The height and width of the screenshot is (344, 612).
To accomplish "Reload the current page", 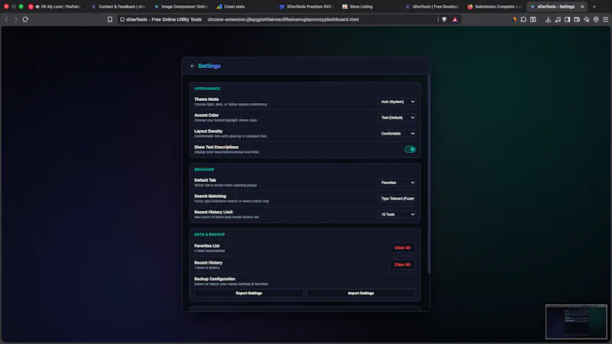I will tap(25, 19).
